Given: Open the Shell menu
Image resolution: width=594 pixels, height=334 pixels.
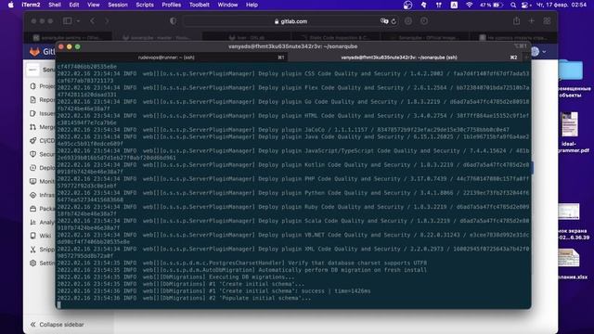Looking at the screenshot, I should pyautogui.click(x=55, y=5).
